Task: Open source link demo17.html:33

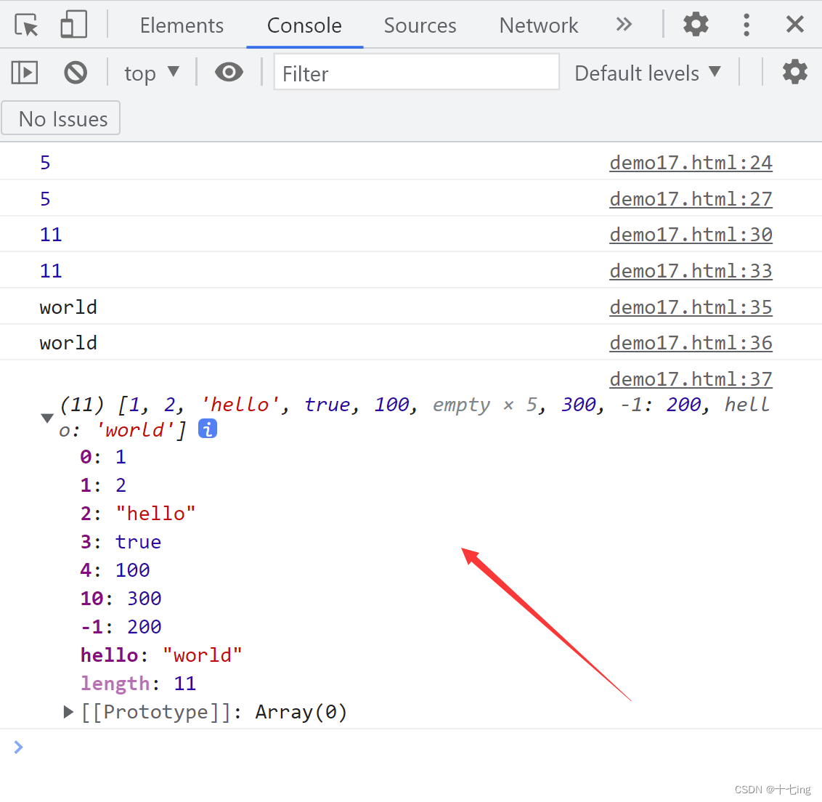Action: point(691,271)
